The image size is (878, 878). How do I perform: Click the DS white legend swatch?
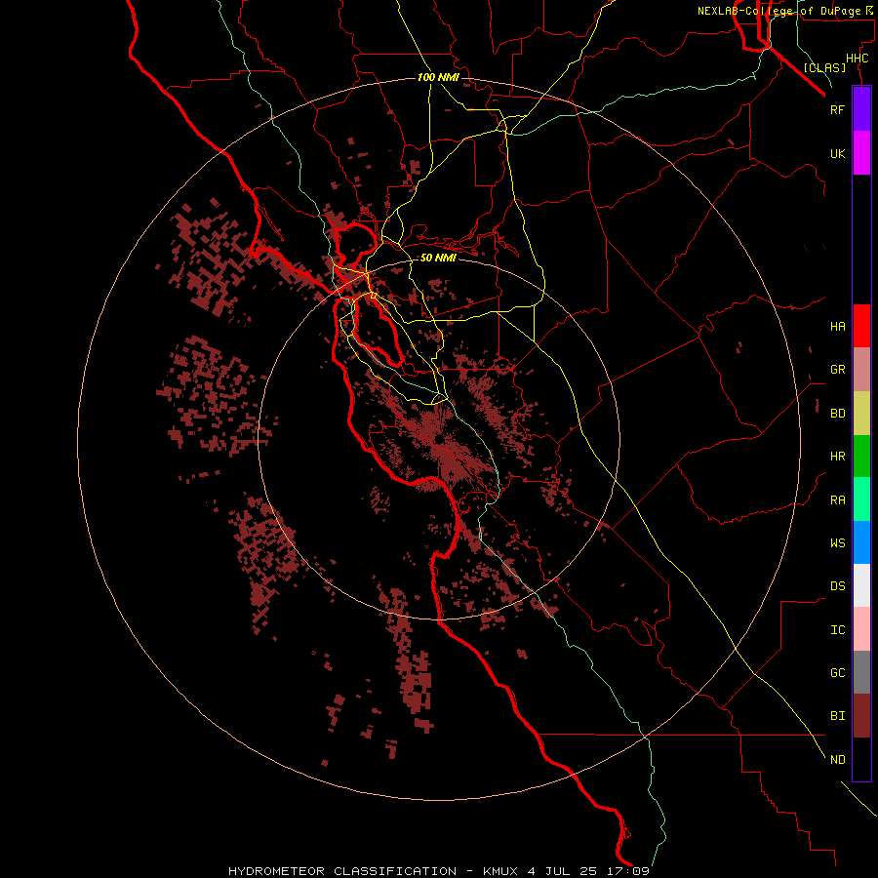tap(861, 585)
